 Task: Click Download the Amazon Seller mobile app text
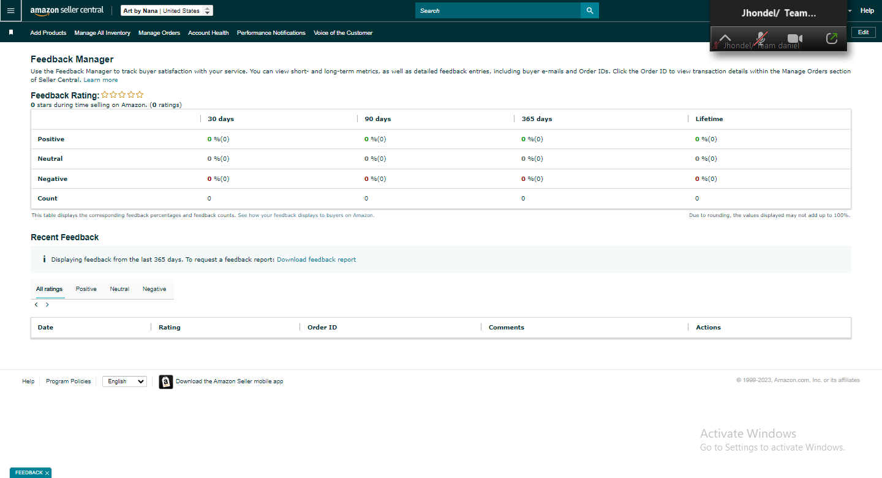229,381
